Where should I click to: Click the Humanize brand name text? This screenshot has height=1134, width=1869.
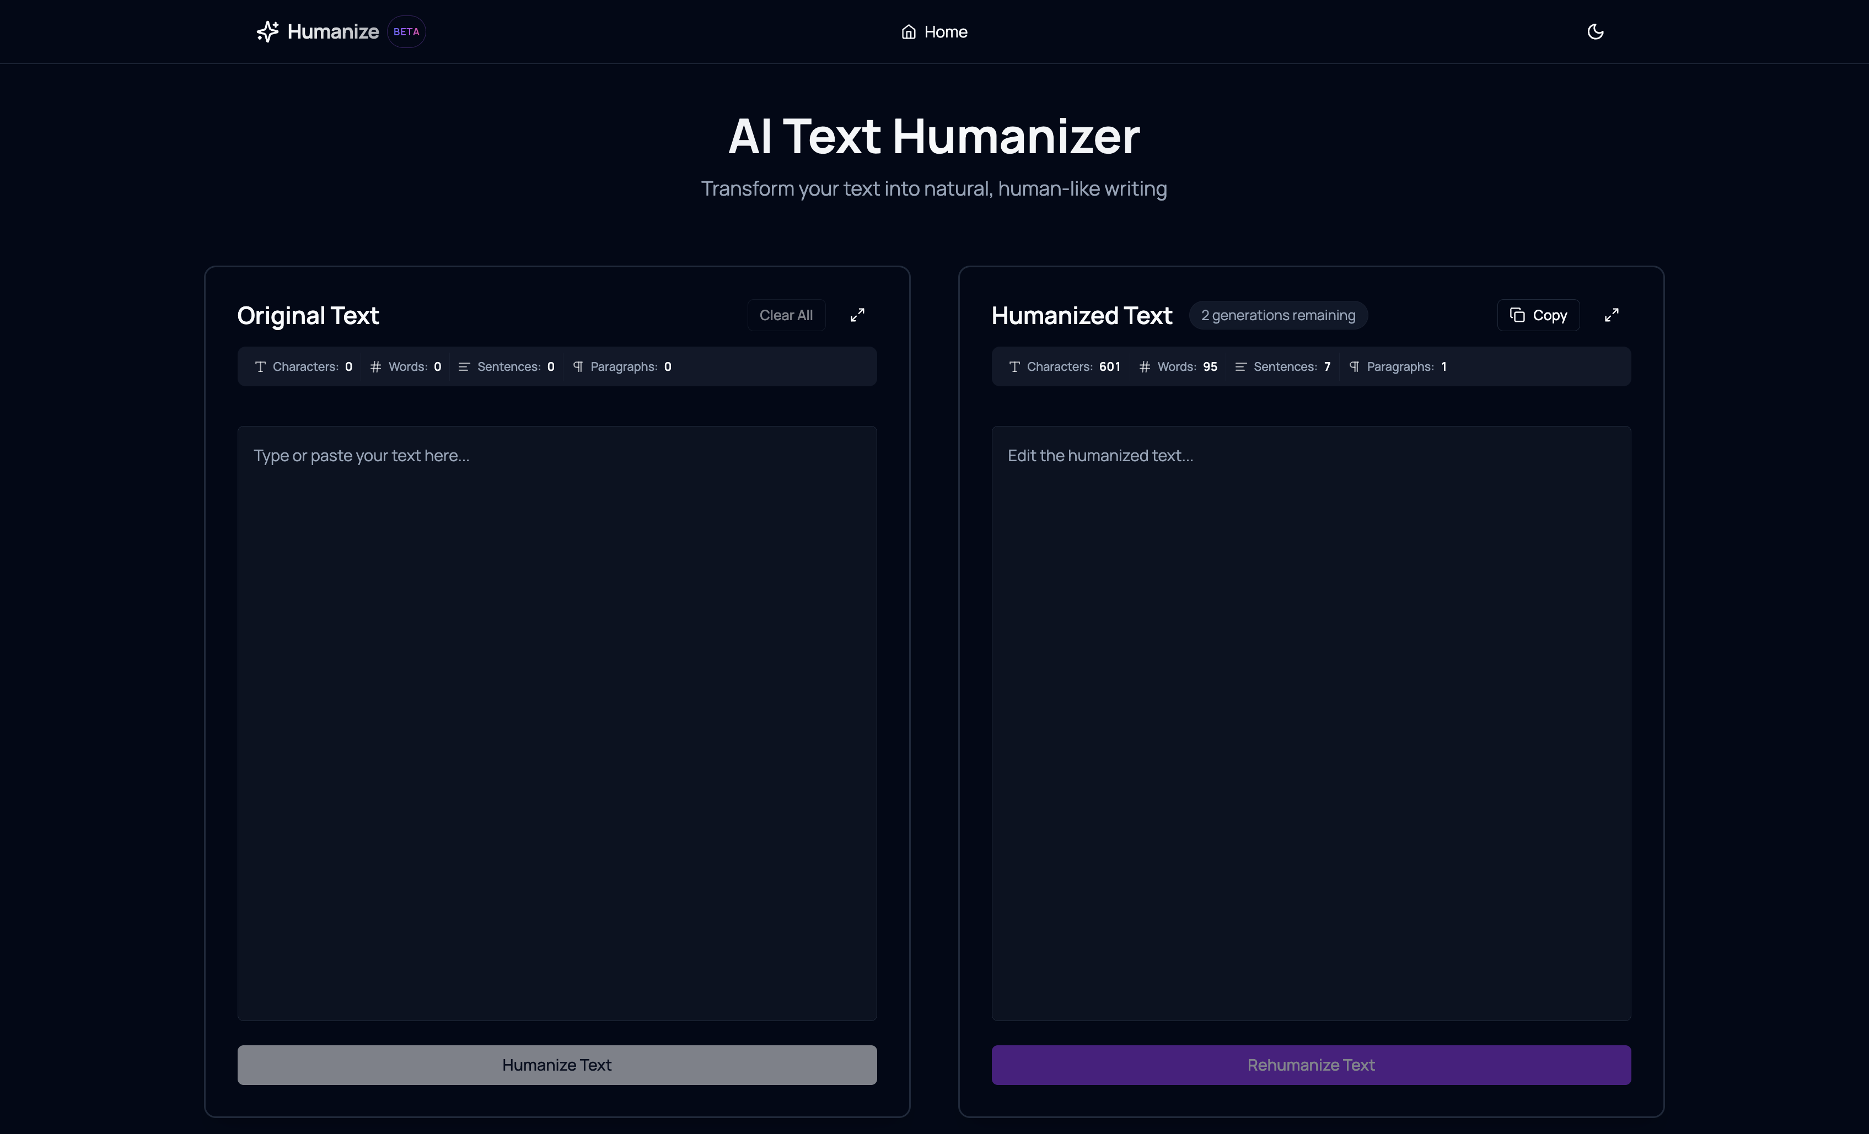[x=333, y=32]
